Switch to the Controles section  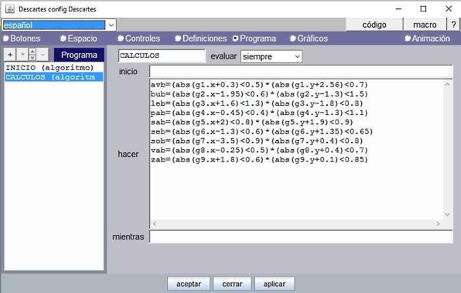138,38
